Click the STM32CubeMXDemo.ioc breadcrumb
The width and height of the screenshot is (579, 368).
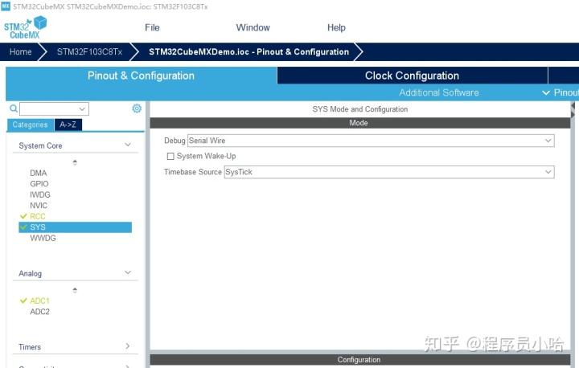tap(248, 51)
